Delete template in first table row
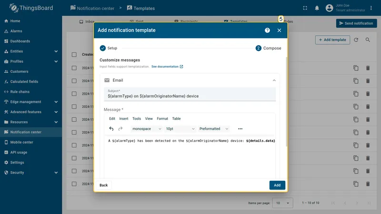 pos(368,68)
